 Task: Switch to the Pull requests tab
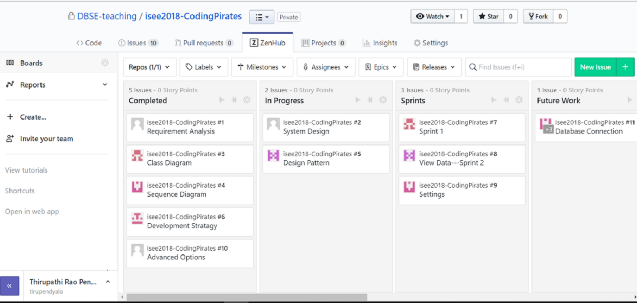204,43
